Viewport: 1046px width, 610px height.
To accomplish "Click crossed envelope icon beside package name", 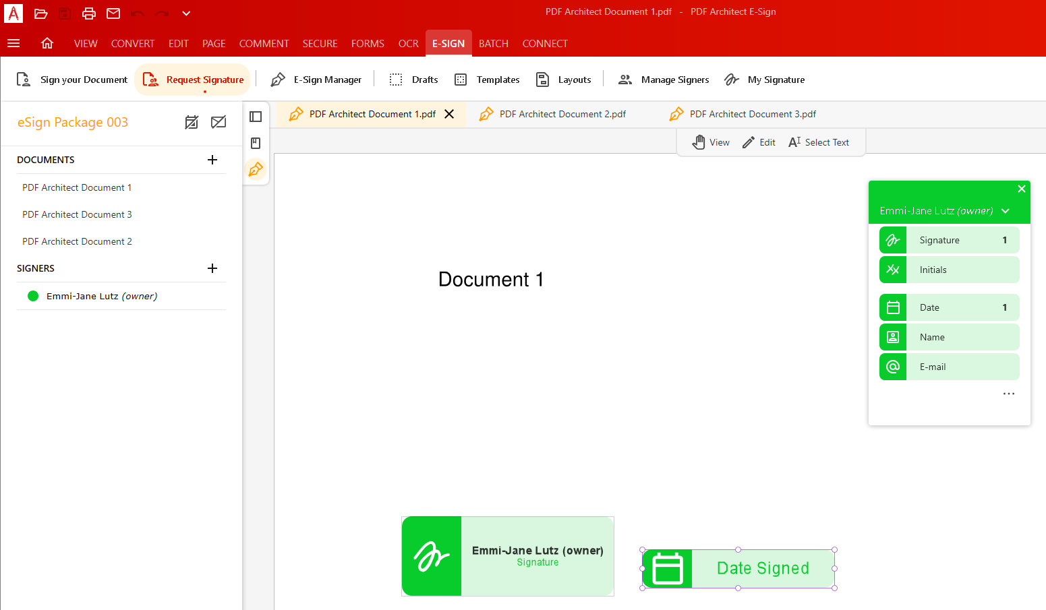I will click(x=219, y=122).
